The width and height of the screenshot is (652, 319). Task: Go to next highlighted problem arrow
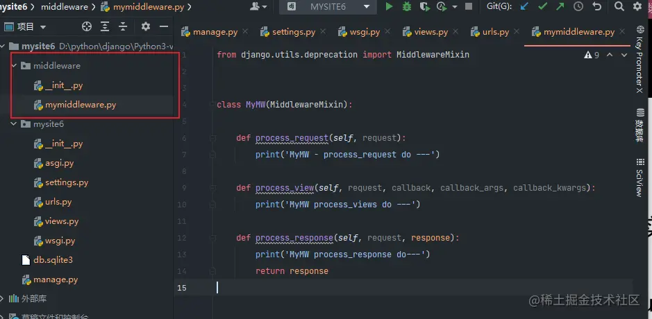(624, 55)
